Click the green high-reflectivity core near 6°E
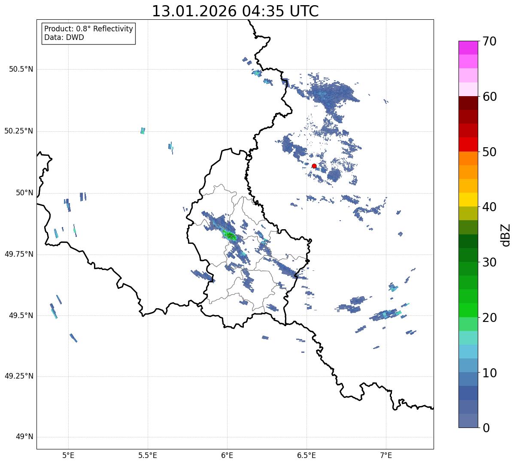 click(x=229, y=235)
